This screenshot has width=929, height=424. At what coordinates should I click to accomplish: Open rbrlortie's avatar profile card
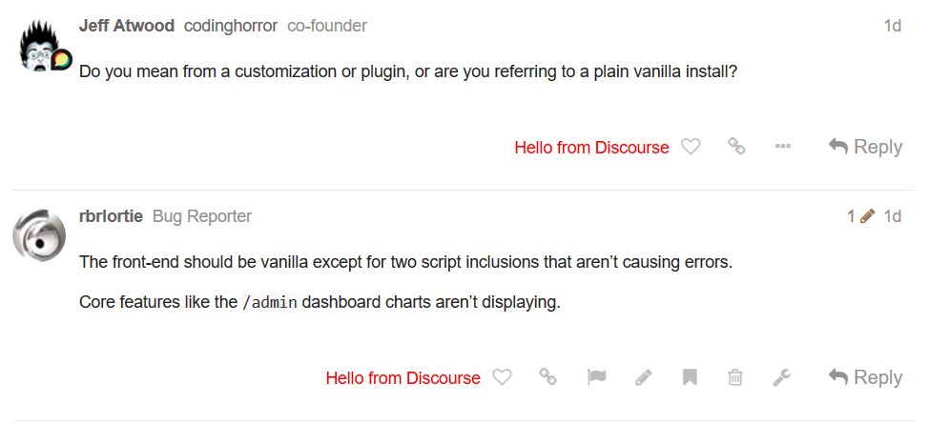(39, 234)
